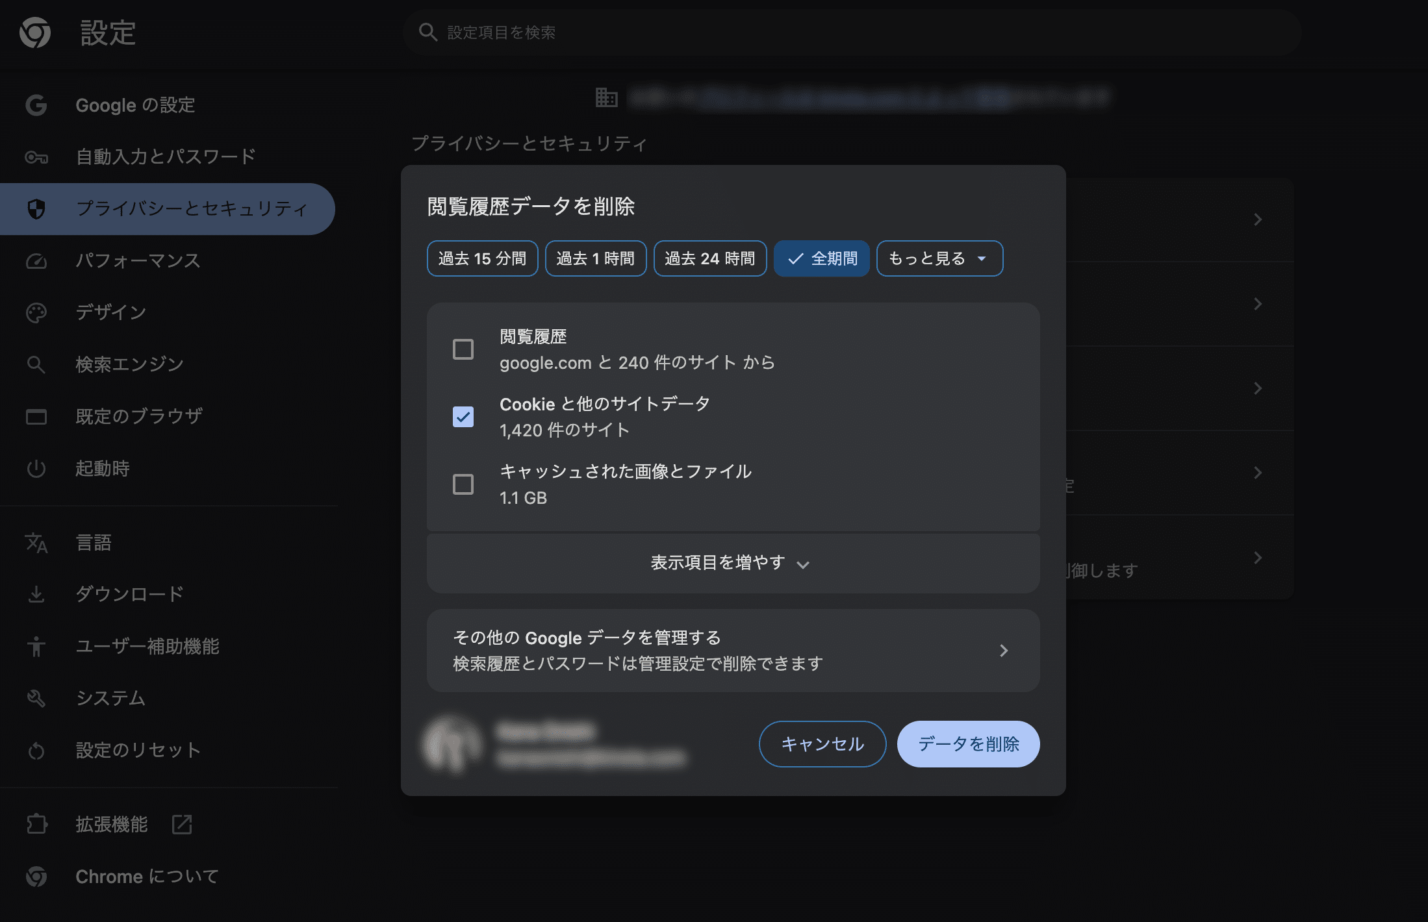Viewport: 1428px width, 922px height.
Task: Click the Chrome logo next to 設定
Action: pos(35,32)
